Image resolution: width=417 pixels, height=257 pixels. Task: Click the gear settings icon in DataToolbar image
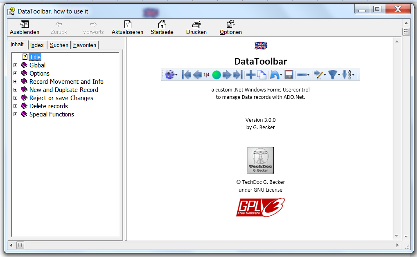pyautogui.click(x=170, y=75)
